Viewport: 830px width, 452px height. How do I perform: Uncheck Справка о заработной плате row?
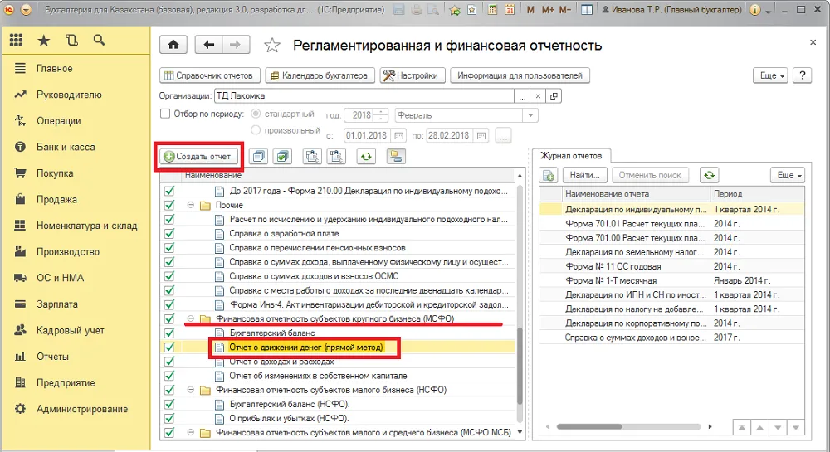[x=169, y=233]
